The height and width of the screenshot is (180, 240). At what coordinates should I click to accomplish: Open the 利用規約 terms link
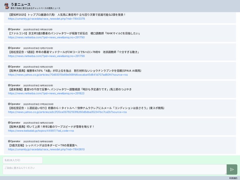click(233, 178)
